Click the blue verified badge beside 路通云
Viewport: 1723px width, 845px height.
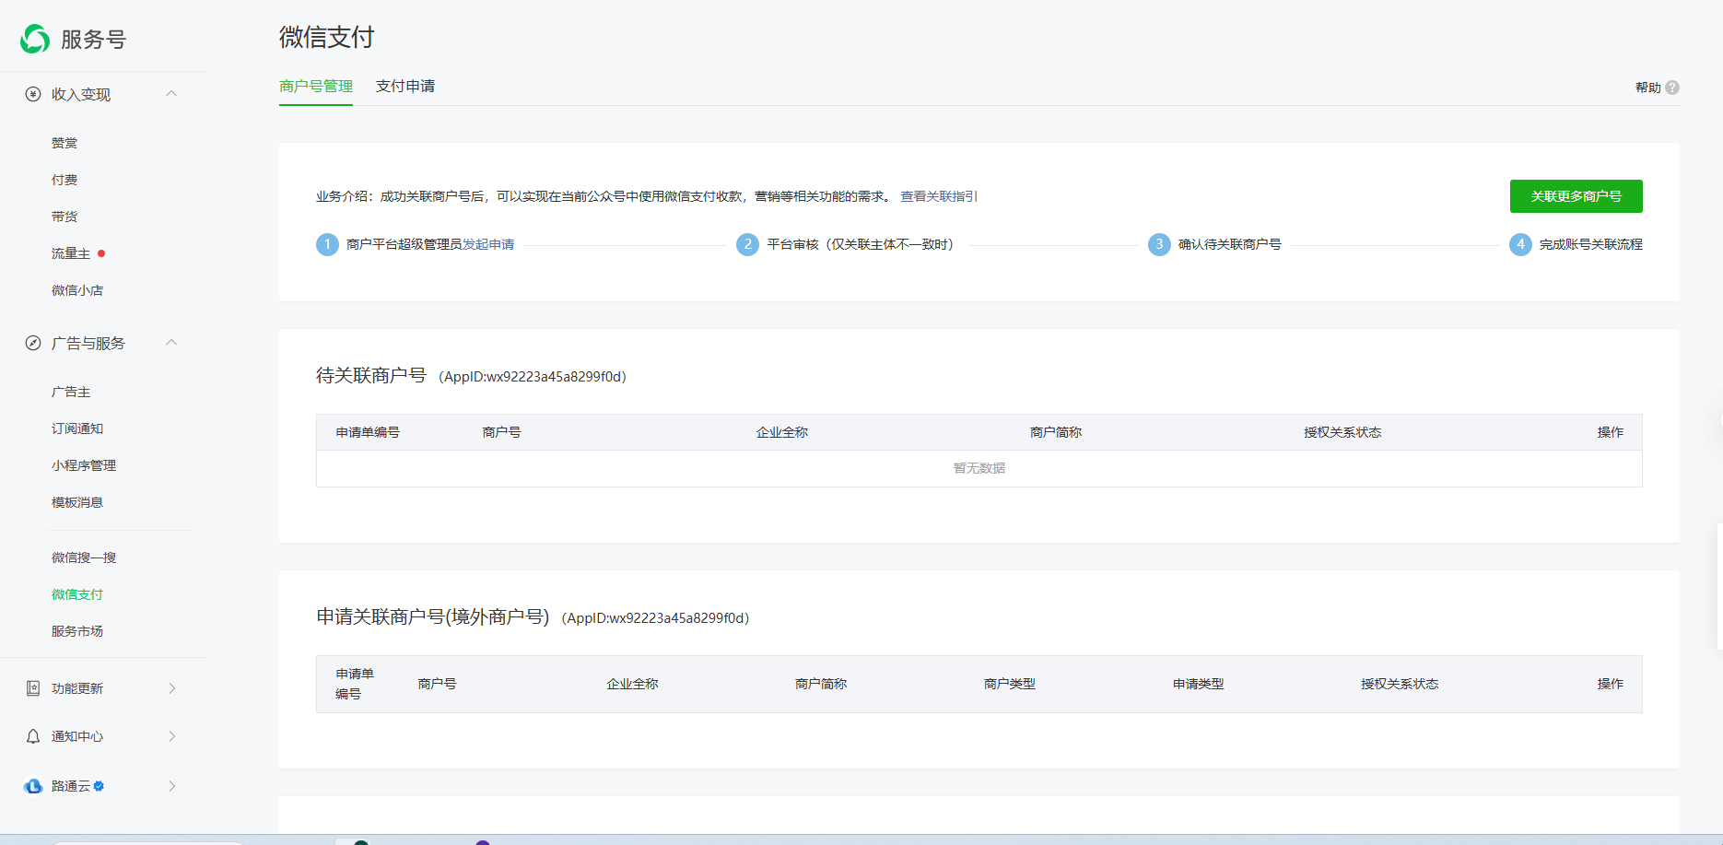click(99, 786)
